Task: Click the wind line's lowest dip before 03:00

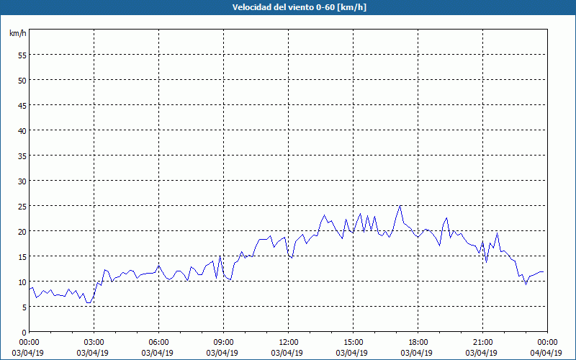Action: (88, 302)
